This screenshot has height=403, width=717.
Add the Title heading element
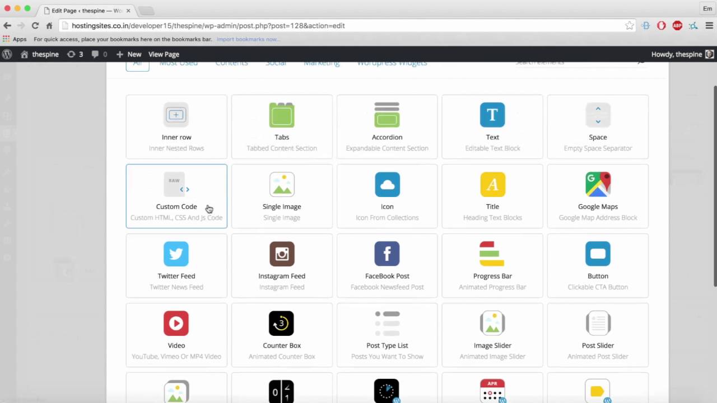pos(492,196)
